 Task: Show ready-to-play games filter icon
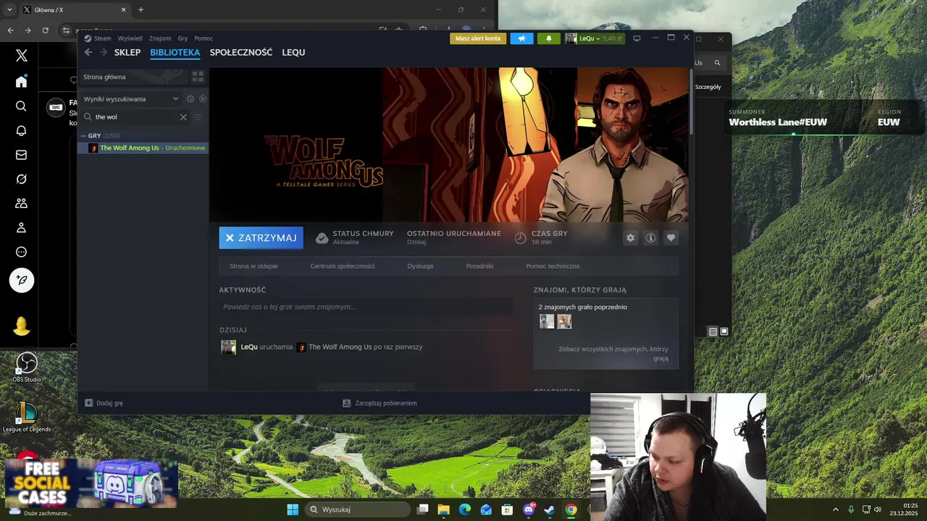(202, 99)
